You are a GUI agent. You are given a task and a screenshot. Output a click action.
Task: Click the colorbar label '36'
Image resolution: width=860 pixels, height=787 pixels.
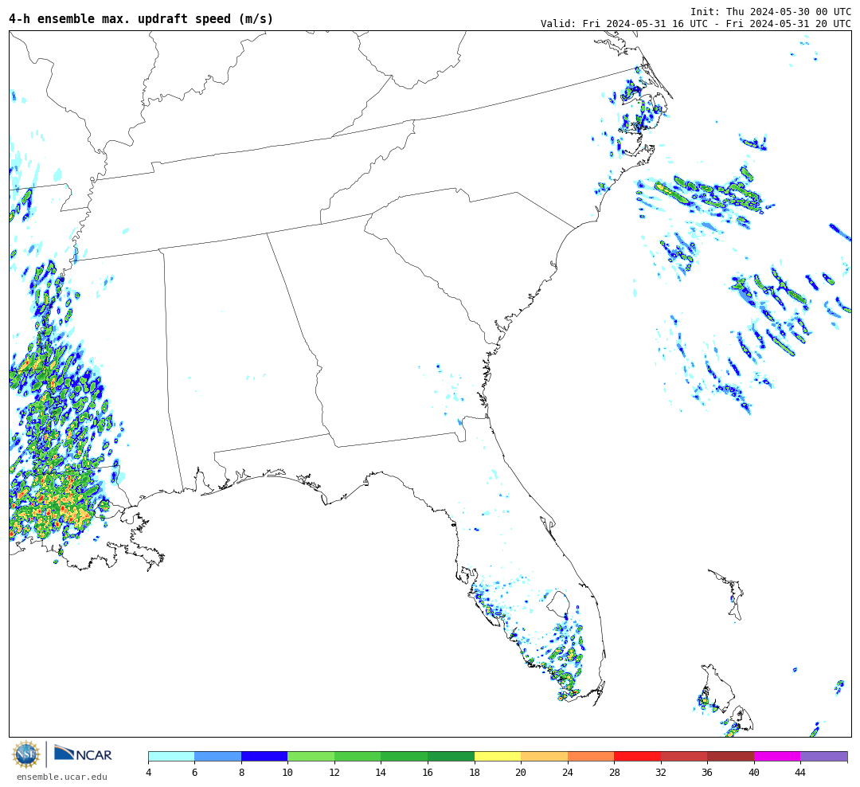(x=708, y=772)
